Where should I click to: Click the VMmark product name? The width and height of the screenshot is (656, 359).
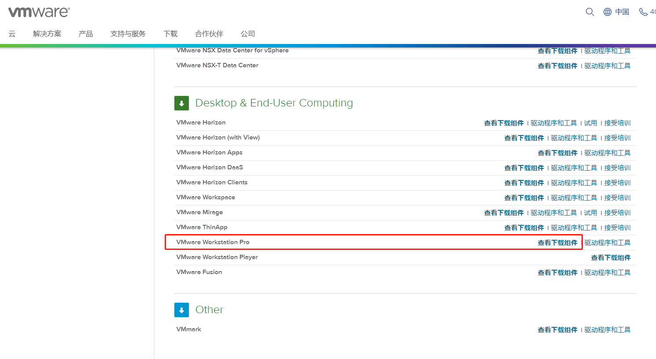pos(188,329)
